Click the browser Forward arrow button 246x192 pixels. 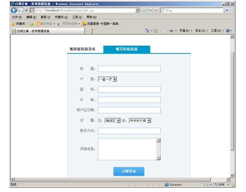coord(21,10)
